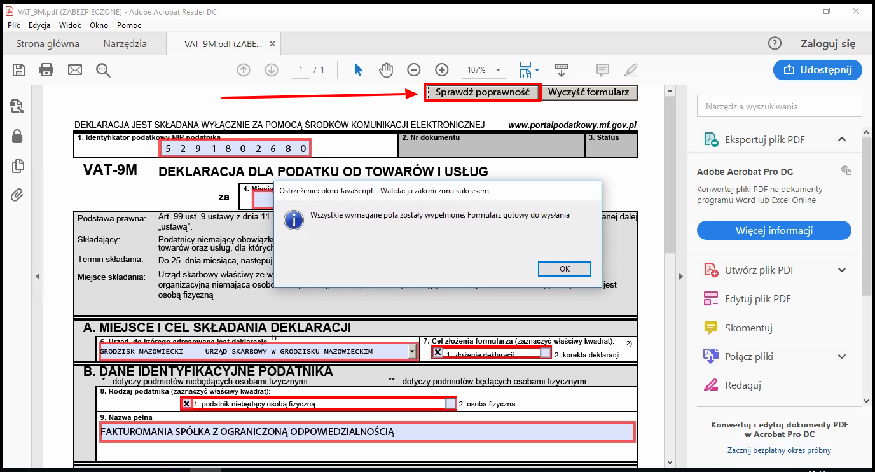
Task: Open attachments paperclip panel icon
Action: coord(17,195)
